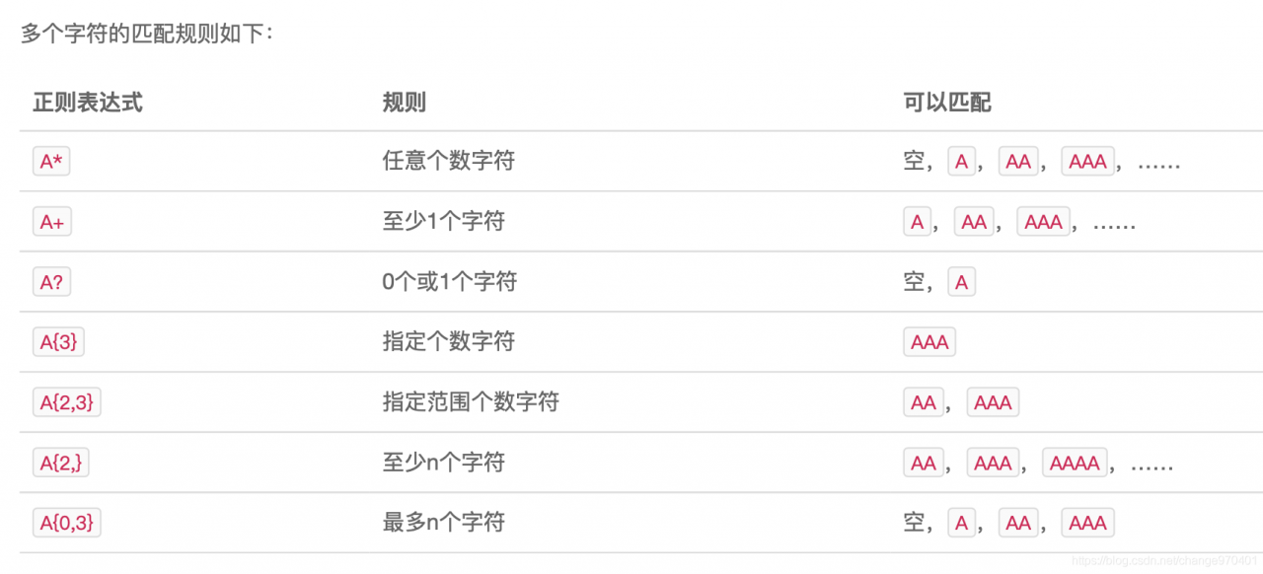The height and width of the screenshot is (574, 1263).
Task: Select the 指定范围个数字符 rule cell
Action: coord(471,402)
